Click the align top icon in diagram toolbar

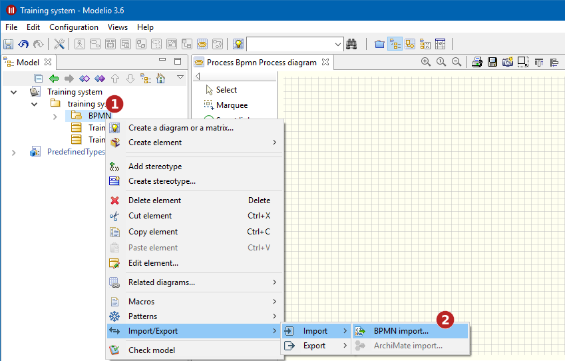[x=538, y=63]
